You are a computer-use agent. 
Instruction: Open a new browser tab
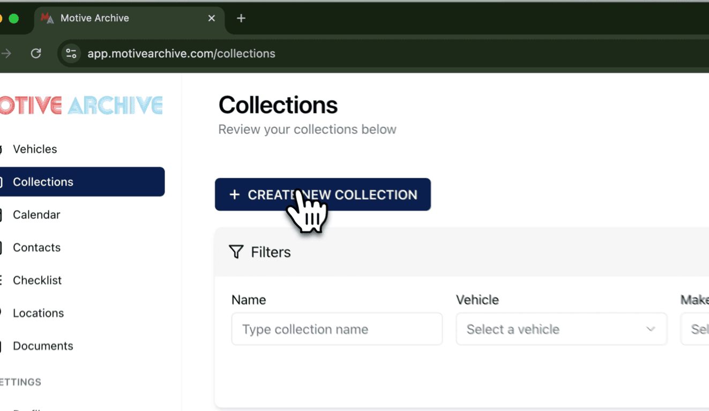[241, 18]
